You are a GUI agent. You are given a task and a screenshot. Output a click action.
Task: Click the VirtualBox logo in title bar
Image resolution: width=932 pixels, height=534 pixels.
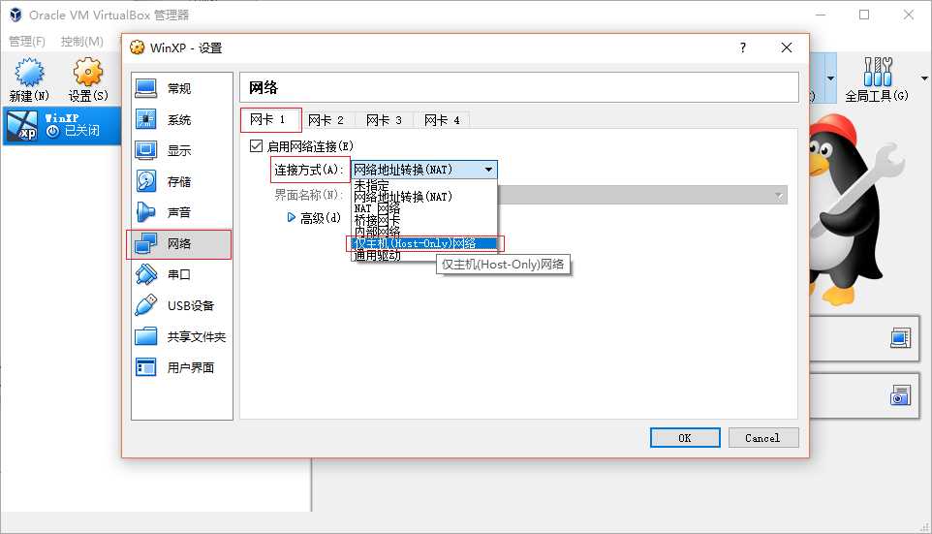click(16, 15)
